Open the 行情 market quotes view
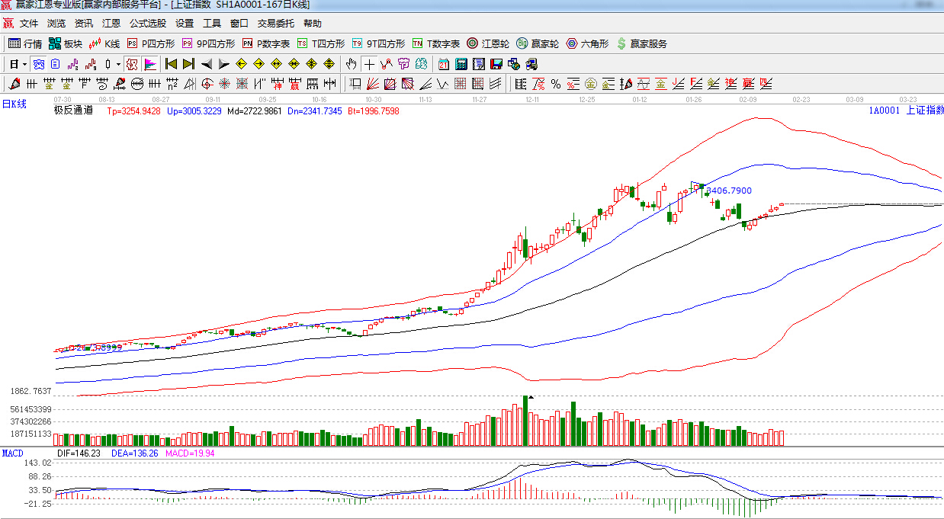Viewport: 944px width, 519px height. [25, 43]
